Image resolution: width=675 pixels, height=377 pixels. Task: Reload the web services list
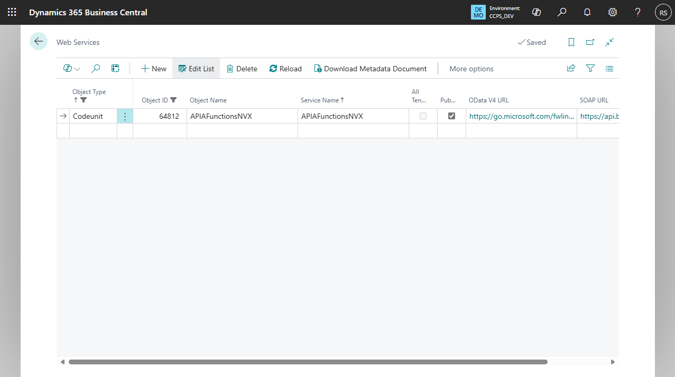pyautogui.click(x=285, y=69)
